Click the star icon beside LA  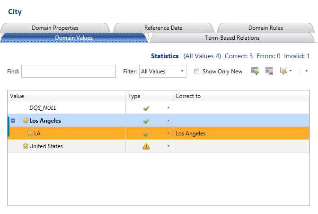point(30,134)
